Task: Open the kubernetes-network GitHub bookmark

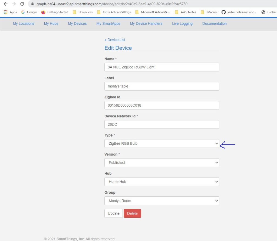Action: point(239,12)
